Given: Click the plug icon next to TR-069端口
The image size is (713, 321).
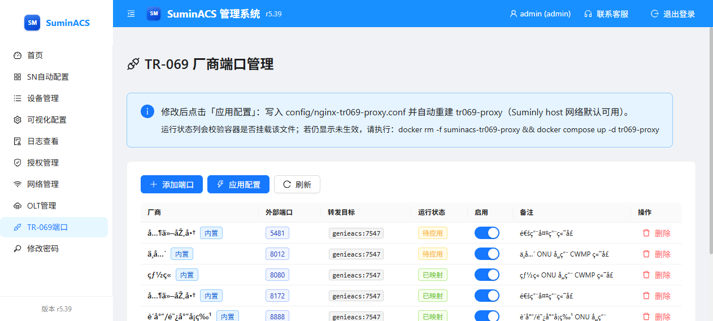Looking at the screenshot, I should 18,227.
